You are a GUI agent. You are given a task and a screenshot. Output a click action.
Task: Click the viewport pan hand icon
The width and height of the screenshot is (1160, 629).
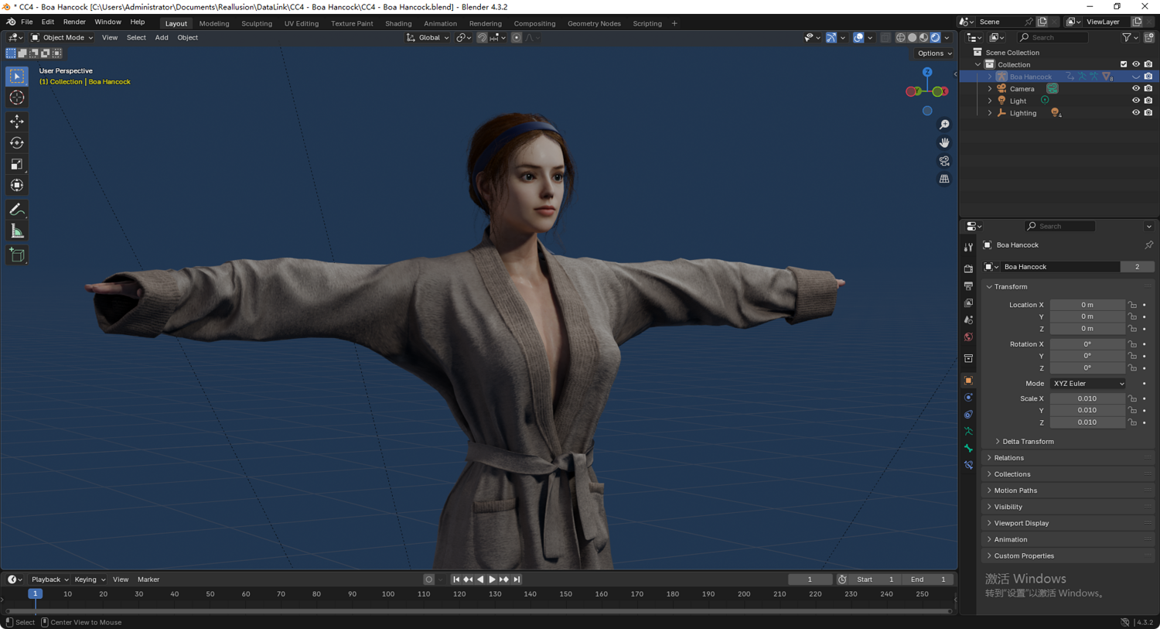[x=944, y=142]
